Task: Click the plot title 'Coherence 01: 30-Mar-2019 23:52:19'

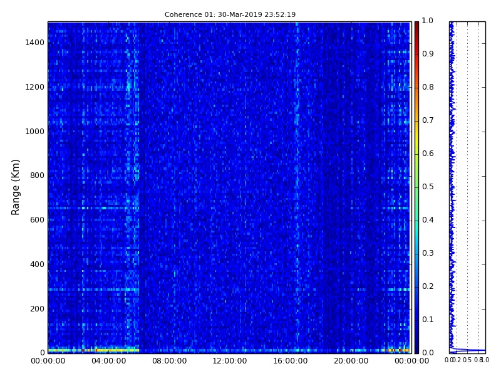Action: coord(230,14)
